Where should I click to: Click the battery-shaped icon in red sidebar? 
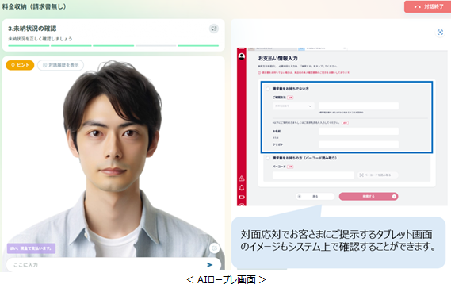pyautogui.click(x=242, y=197)
